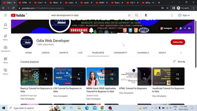
Task: Open File Explorer from the taskbar
Action: pos(79,108)
